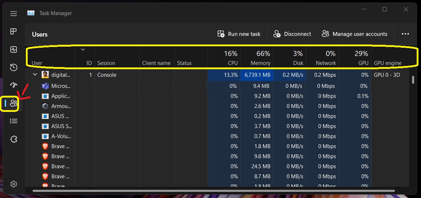Select the 24.5 MB memory value
Screen dimensions: 421x198
click(x=260, y=166)
